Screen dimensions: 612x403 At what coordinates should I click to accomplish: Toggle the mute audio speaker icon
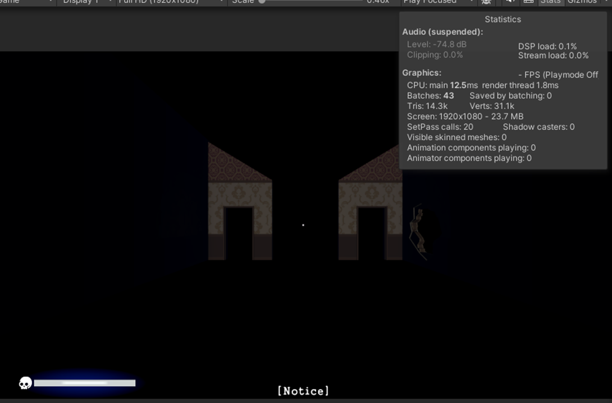pyautogui.click(x=510, y=2)
